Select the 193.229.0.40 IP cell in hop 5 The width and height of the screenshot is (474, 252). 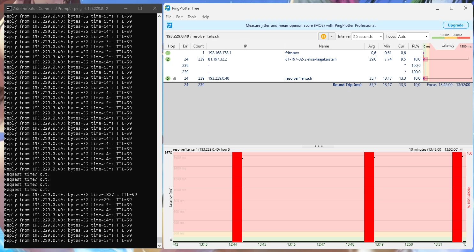[218, 78]
